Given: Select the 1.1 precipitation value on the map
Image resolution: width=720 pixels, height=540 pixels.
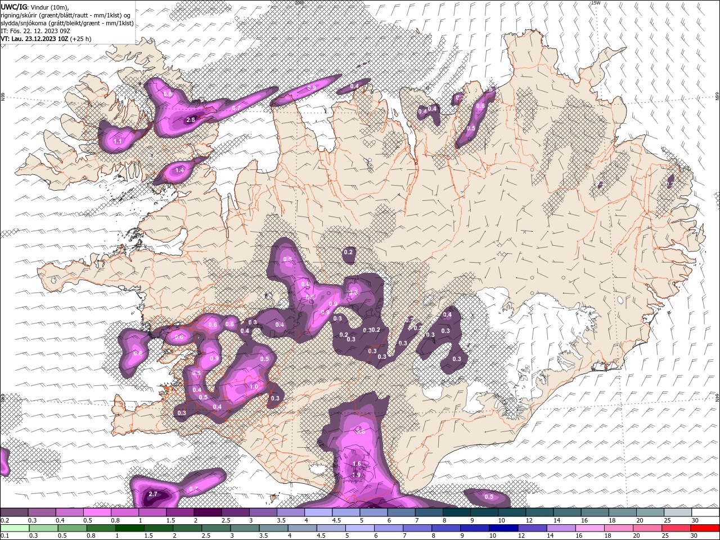Looking at the screenshot, I should (x=118, y=142).
